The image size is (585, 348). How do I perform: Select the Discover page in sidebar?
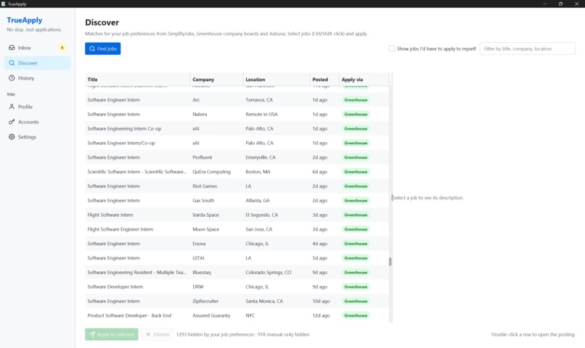(37, 63)
